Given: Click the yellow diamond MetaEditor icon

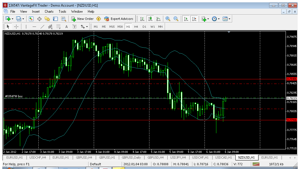Looking at the screenshot, I should tap(99, 19).
